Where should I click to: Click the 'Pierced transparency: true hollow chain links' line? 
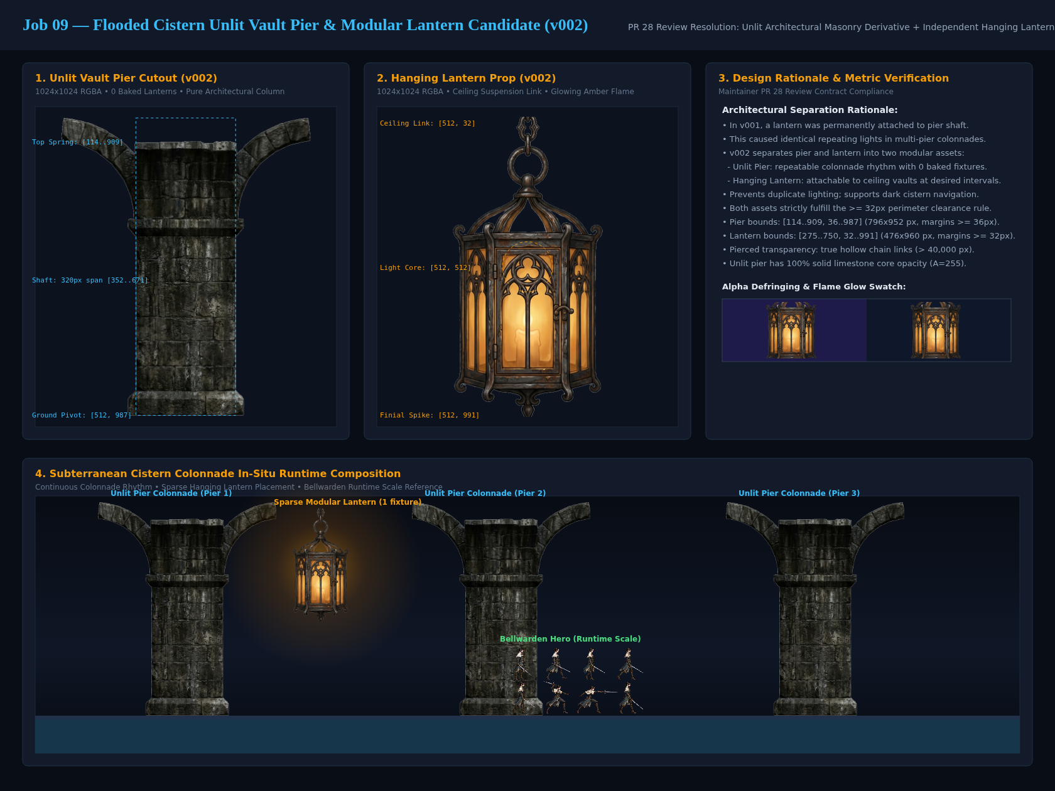click(x=848, y=250)
